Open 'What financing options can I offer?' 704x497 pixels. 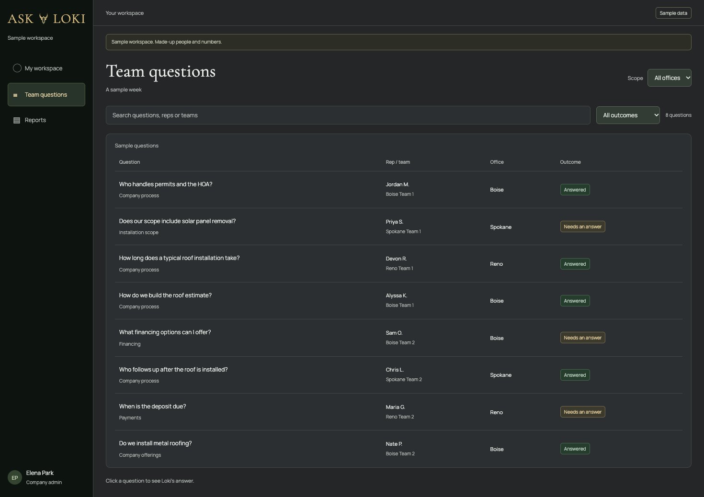[x=165, y=332]
